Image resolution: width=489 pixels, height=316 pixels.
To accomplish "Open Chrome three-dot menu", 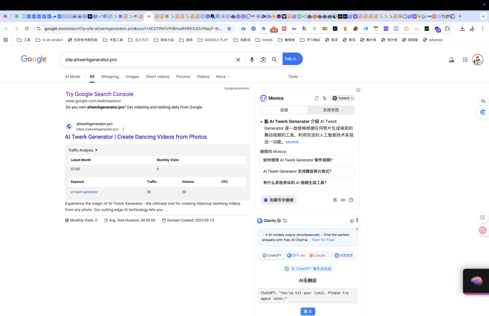I will tap(483, 29).
